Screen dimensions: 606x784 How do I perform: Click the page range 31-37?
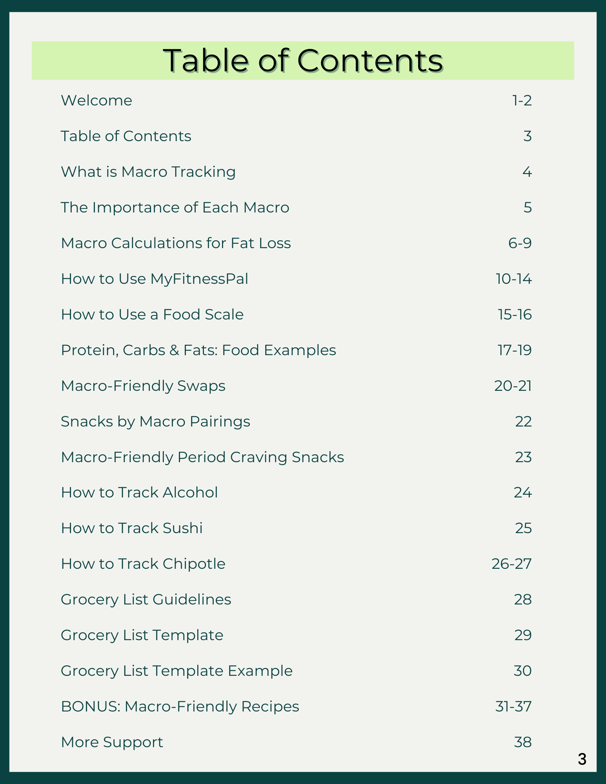click(x=513, y=707)
